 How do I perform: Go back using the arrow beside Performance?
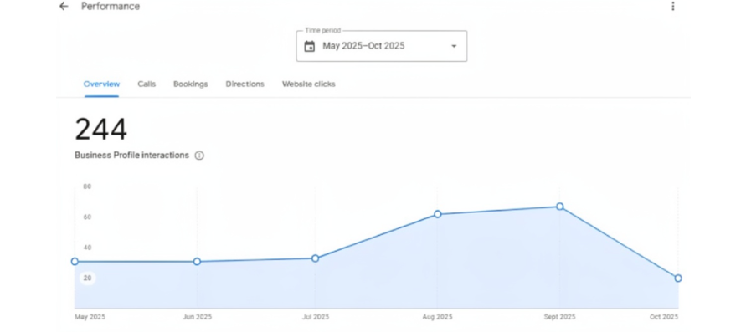click(64, 6)
